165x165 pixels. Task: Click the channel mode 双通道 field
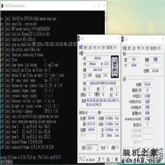(x=155, y=59)
